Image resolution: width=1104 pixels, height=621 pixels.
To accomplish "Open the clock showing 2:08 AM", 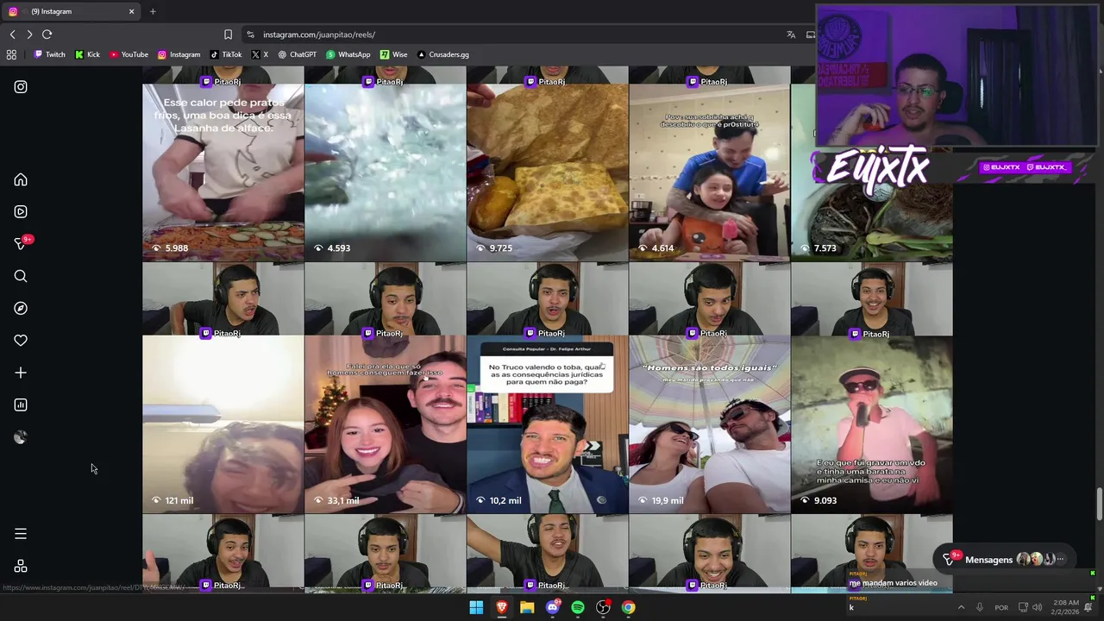I will point(1064,607).
